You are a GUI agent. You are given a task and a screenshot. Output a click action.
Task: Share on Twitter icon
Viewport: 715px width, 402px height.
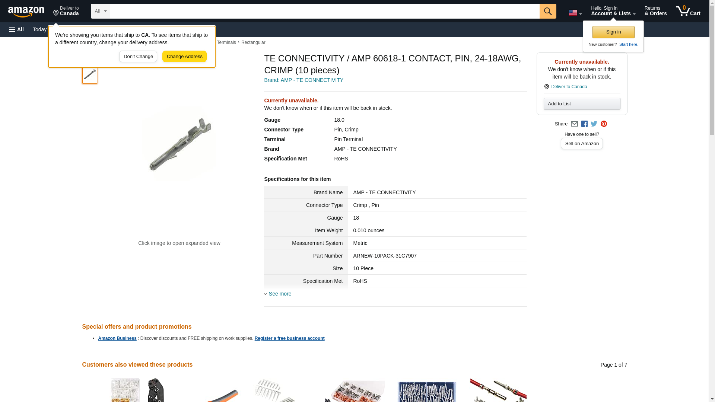[x=594, y=124]
